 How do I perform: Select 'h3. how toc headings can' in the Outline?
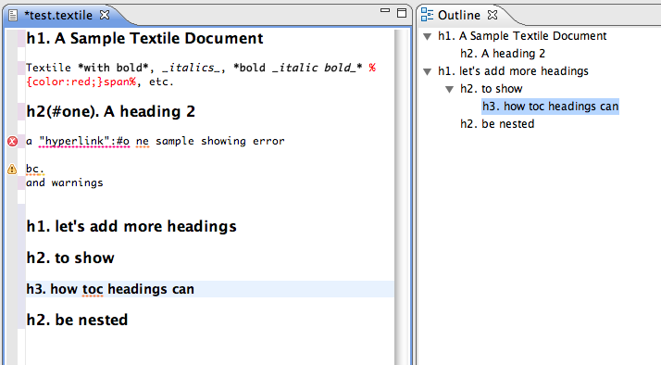pyautogui.click(x=550, y=107)
